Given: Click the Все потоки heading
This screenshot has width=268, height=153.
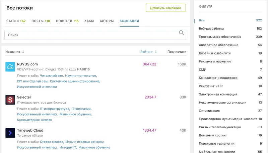Looking at the screenshot, I should [x=19, y=8].
